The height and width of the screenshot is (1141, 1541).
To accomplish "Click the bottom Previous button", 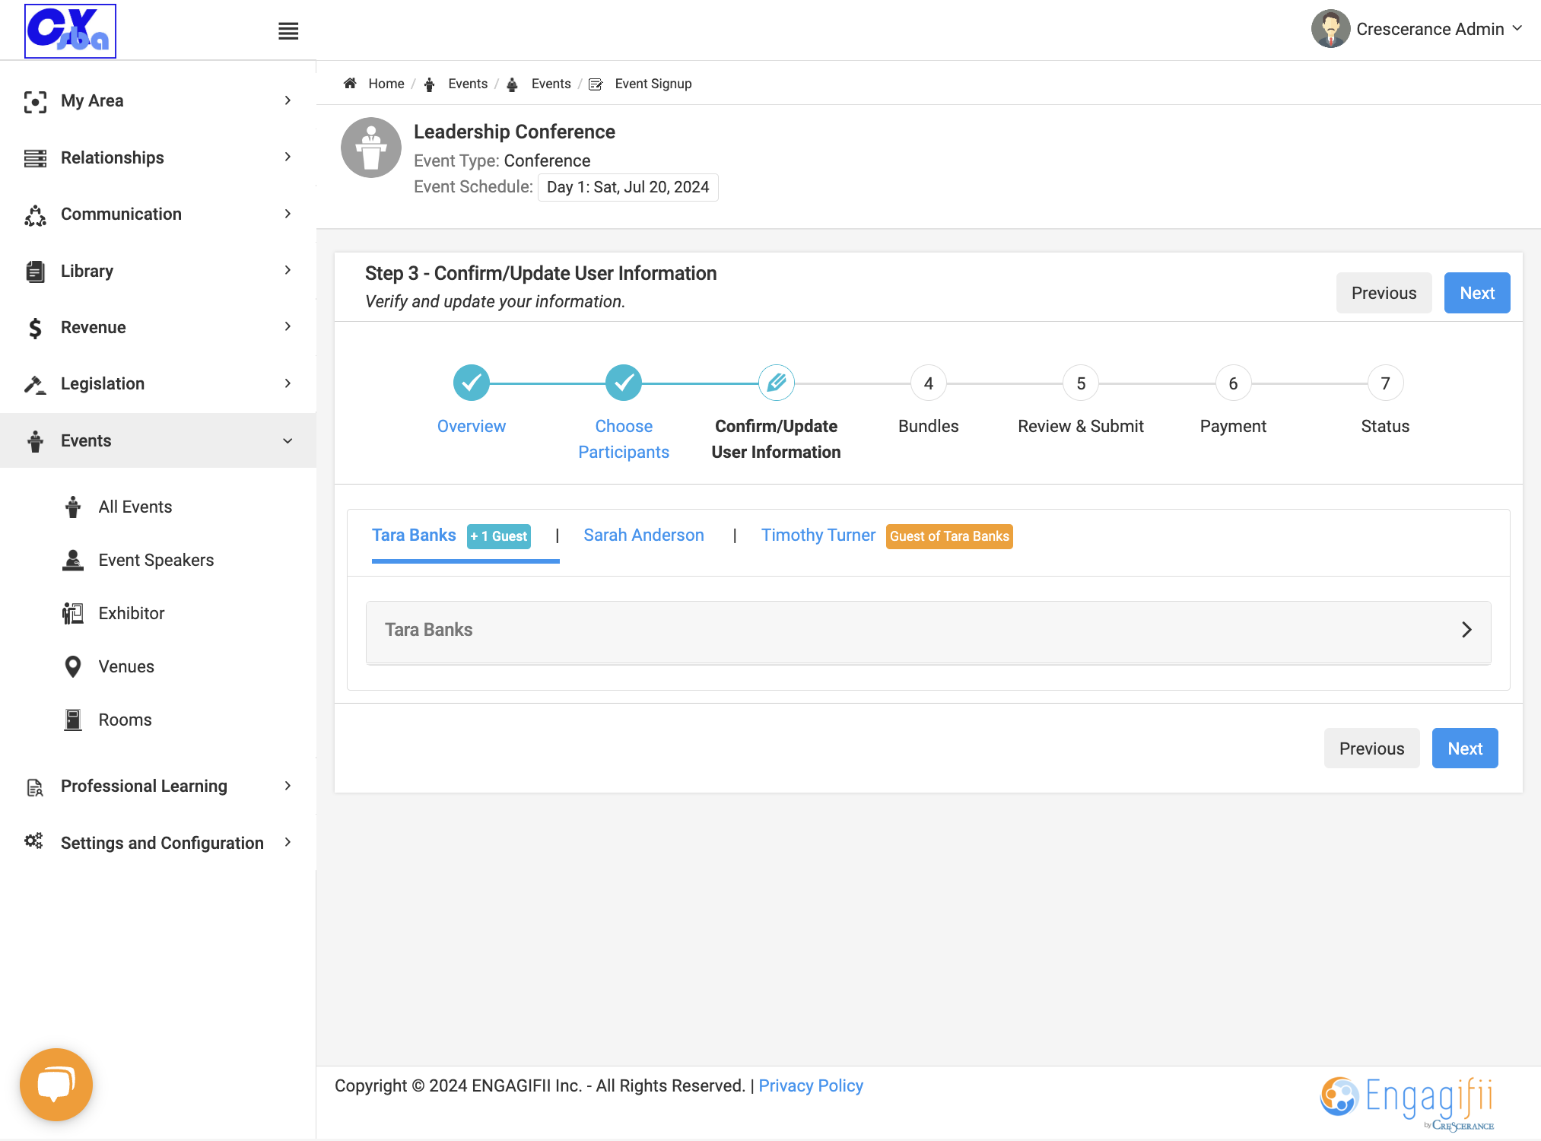I will tap(1371, 748).
